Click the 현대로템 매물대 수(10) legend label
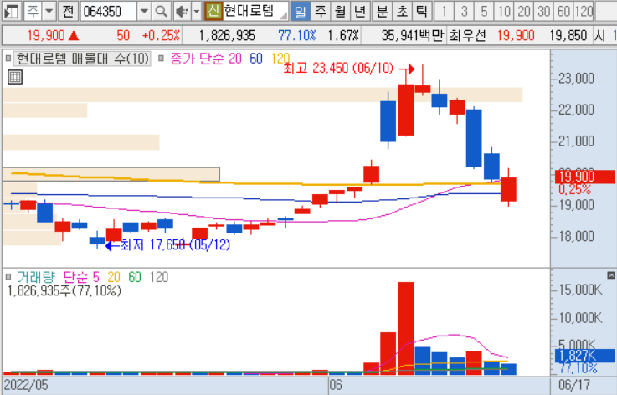Viewport: 617px width, 395px height. pos(82,59)
